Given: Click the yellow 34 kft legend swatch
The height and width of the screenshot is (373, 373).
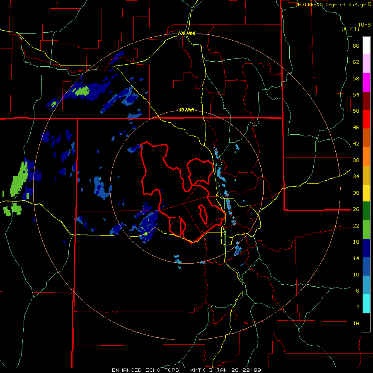Looking at the screenshot, I should tap(366, 193).
